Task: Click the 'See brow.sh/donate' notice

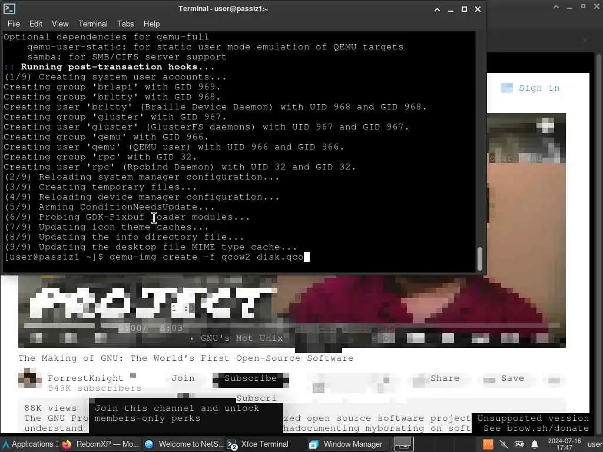Action: (536, 428)
